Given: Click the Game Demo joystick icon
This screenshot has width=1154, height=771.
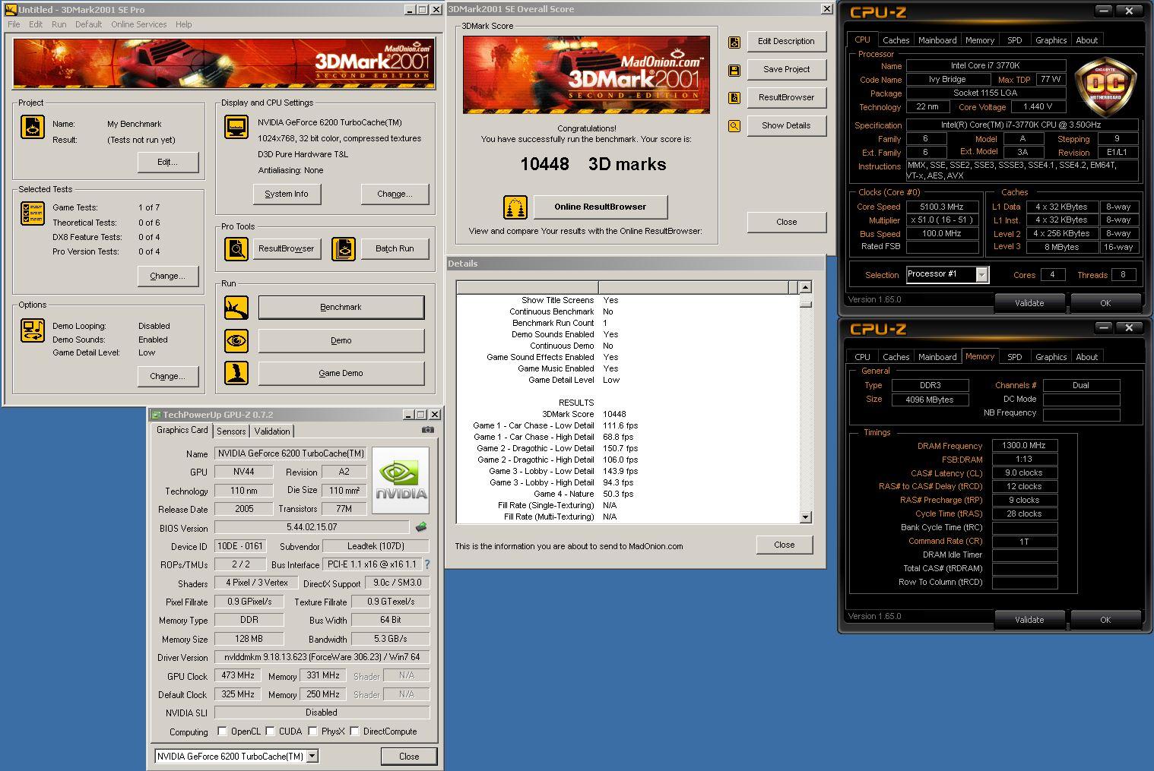Looking at the screenshot, I should pyautogui.click(x=236, y=373).
